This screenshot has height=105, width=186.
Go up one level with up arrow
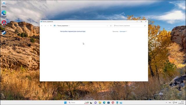51,26
